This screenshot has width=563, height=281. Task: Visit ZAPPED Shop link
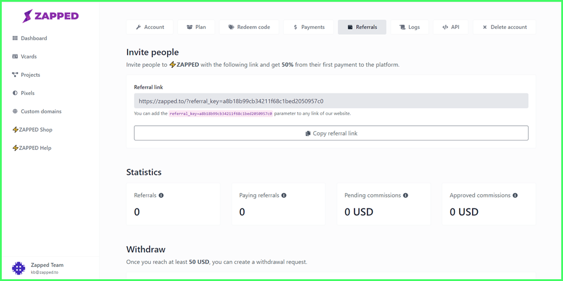[32, 129]
